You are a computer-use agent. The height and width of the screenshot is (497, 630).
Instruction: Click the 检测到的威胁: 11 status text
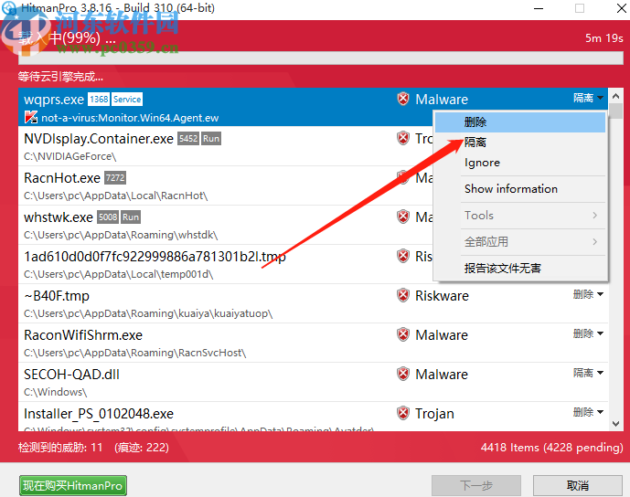(60, 448)
